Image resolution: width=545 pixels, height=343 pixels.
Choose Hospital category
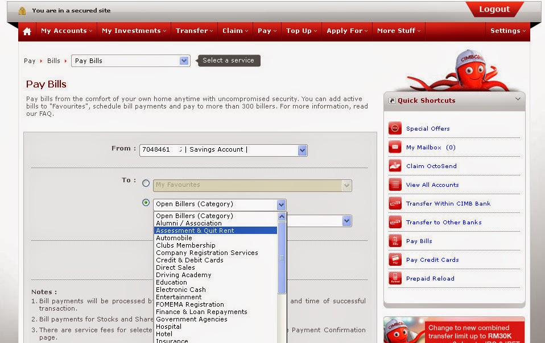pyautogui.click(x=216, y=327)
